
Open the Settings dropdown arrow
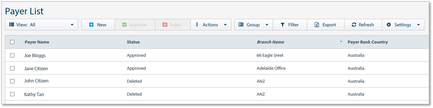click(418, 25)
